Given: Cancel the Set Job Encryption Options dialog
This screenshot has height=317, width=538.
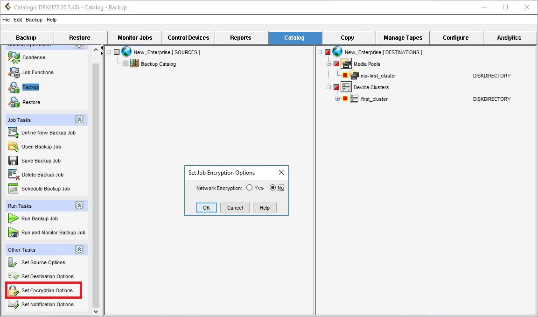Looking at the screenshot, I should coord(235,208).
